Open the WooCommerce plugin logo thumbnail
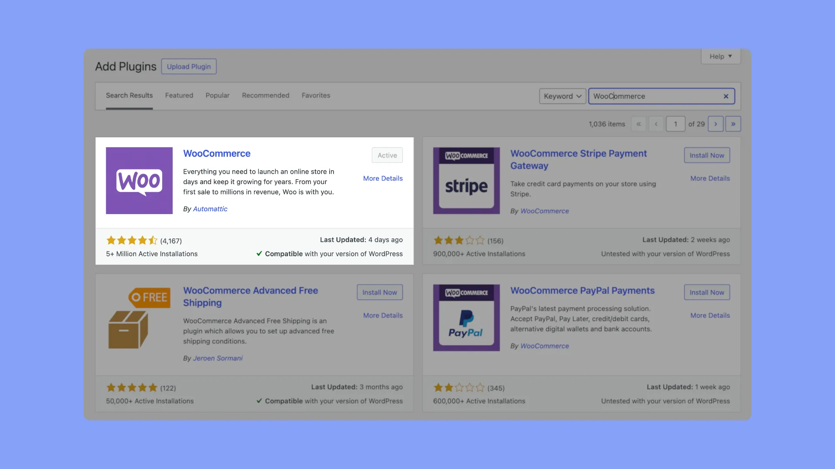Screen dimensions: 835x469 point(139,181)
